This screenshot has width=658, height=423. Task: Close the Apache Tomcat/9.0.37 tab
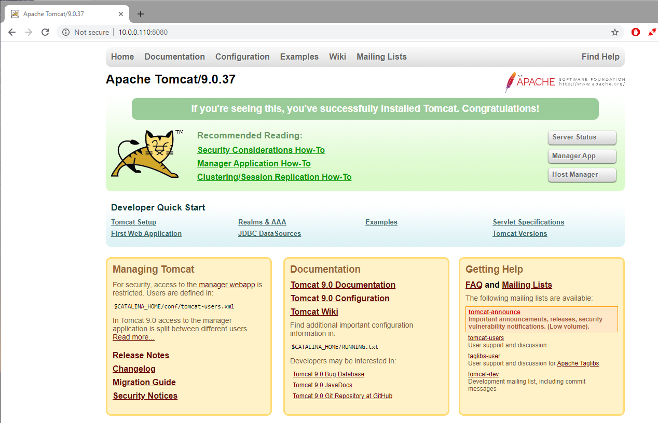point(121,14)
